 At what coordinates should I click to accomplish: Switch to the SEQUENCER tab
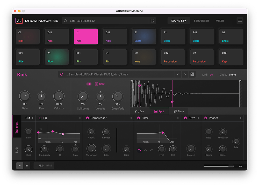coord(201,21)
